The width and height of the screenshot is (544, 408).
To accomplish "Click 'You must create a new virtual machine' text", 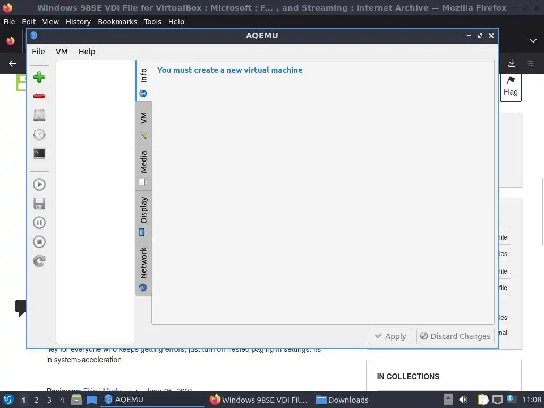I will tap(229, 70).
